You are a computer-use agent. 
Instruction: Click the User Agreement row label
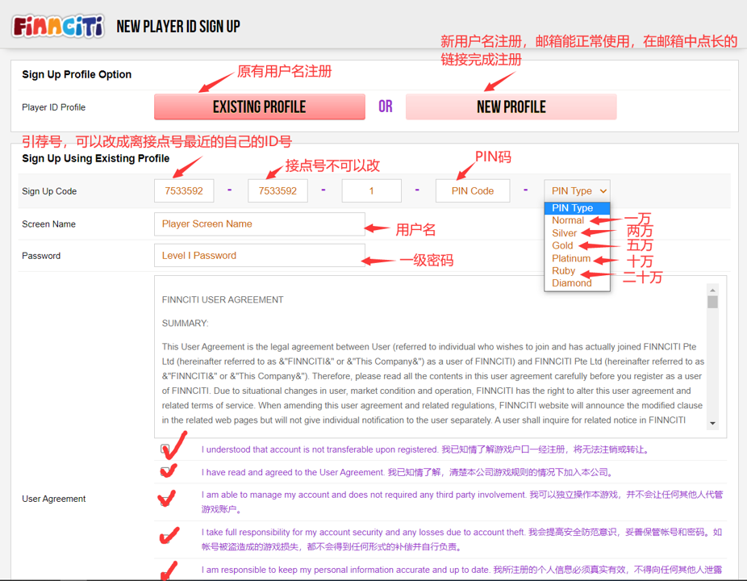[x=54, y=499]
